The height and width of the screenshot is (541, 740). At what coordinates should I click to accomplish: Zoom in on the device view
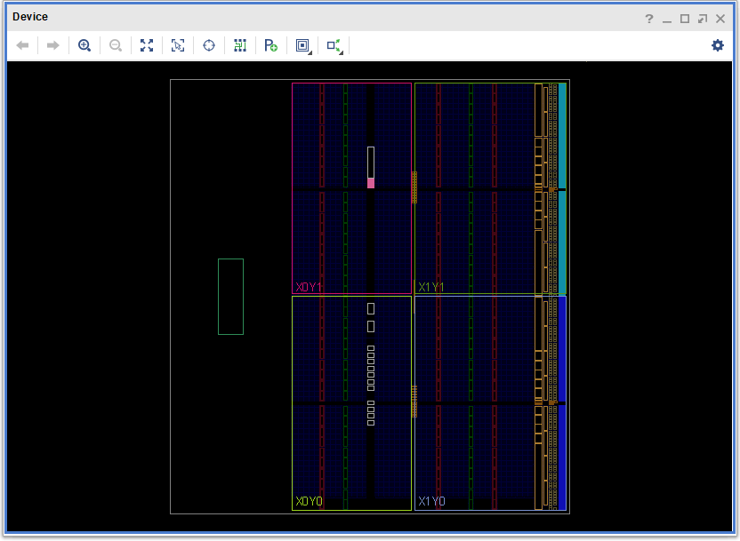84,45
